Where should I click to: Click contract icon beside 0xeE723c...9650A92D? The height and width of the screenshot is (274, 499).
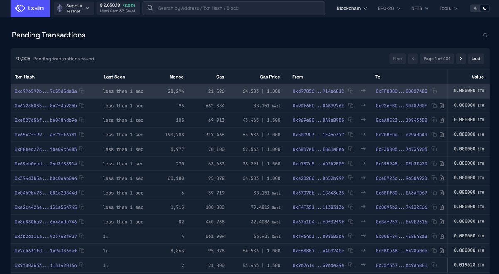[x=442, y=178]
